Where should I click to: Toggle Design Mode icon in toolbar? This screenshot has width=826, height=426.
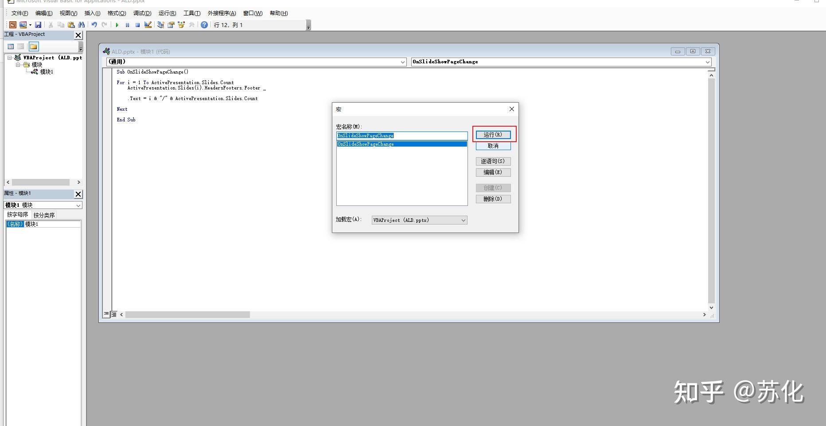click(148, 25)
